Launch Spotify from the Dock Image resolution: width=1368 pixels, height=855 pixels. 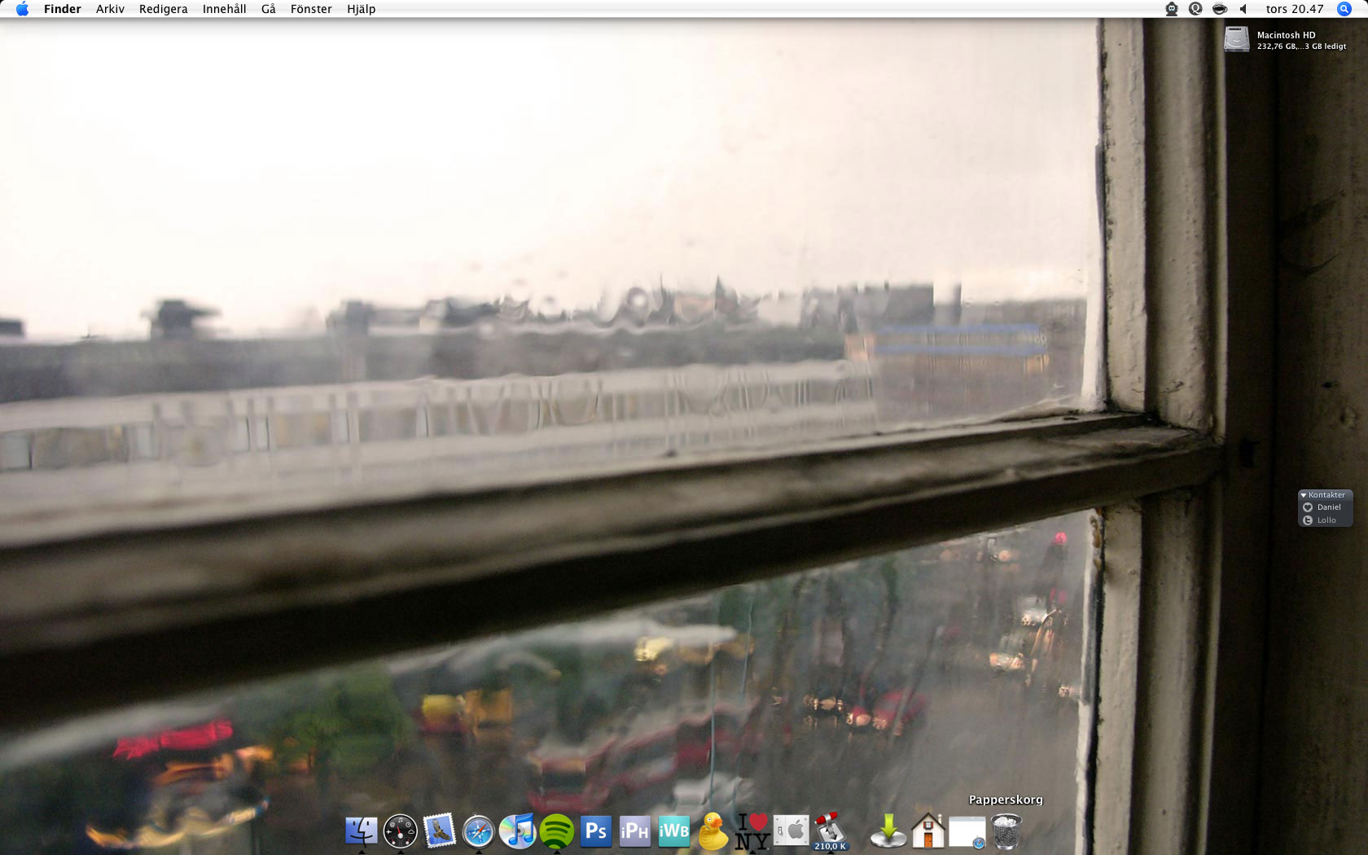pos(556,831)
